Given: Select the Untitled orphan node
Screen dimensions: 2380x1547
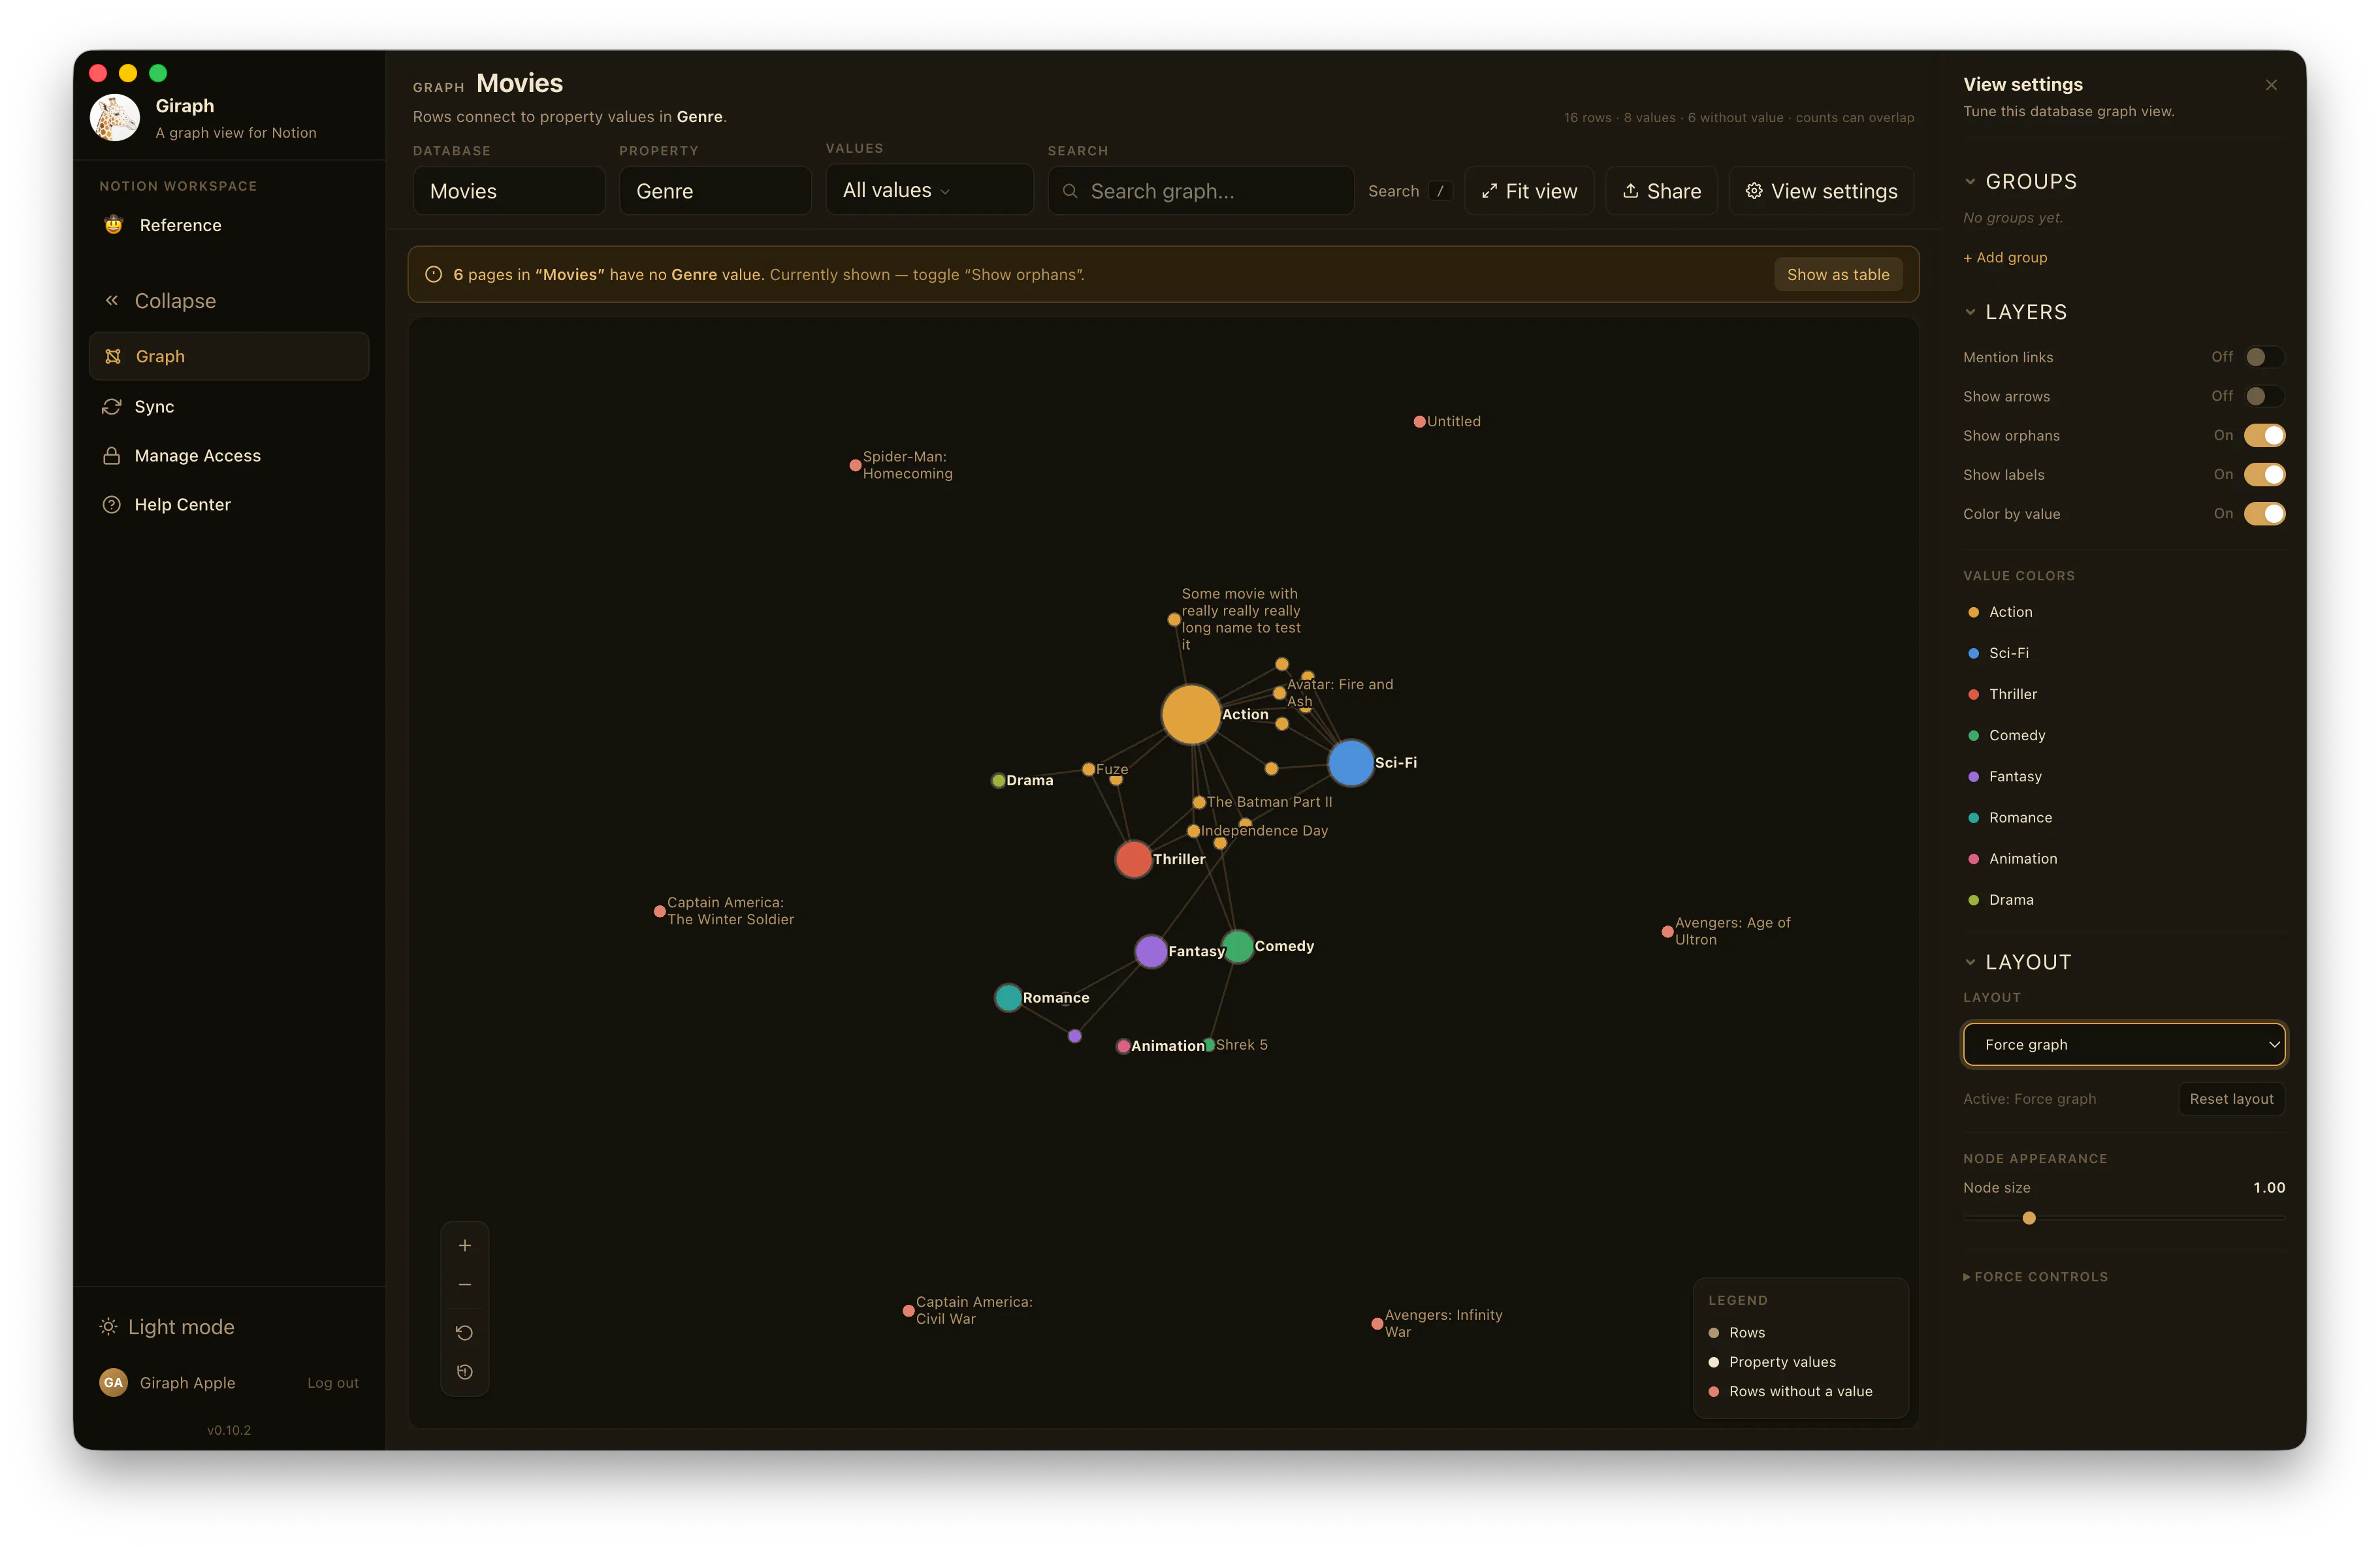Looking at the screenshot, I should [x=1419, y=422].
